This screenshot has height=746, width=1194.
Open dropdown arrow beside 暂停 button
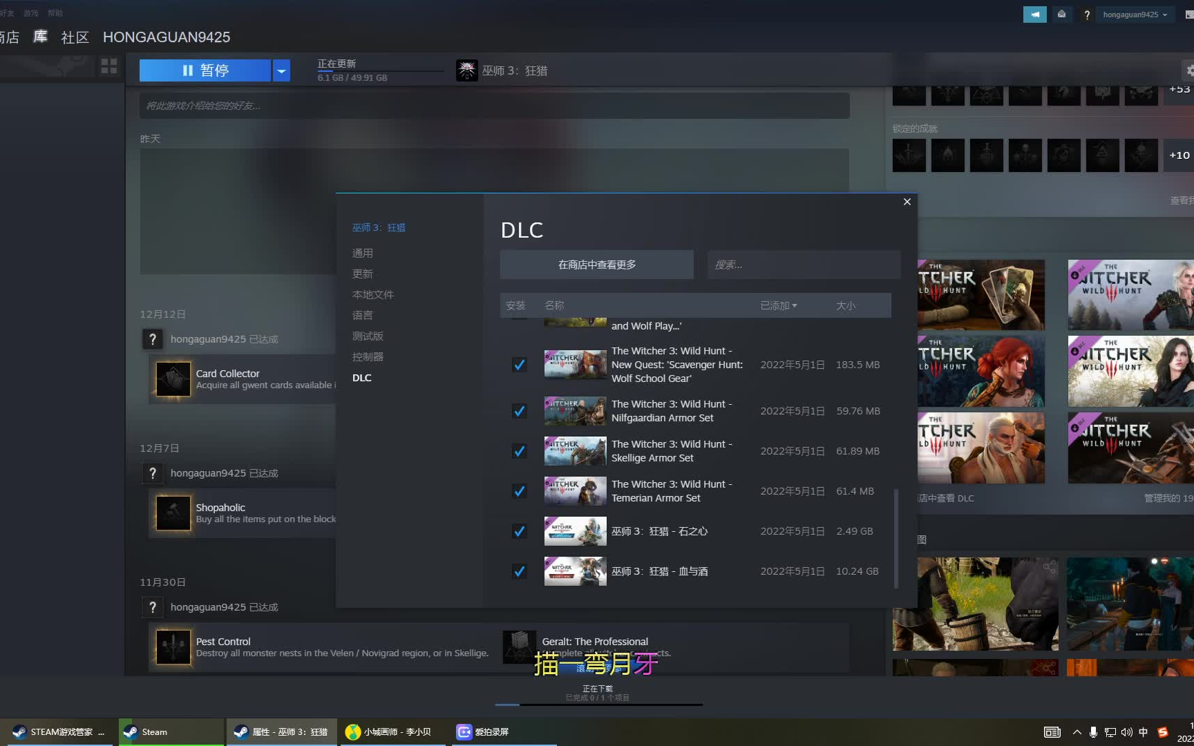(281, 70)
